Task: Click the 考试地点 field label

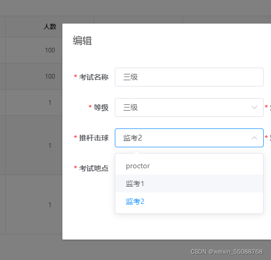Action: click(94, 168)
